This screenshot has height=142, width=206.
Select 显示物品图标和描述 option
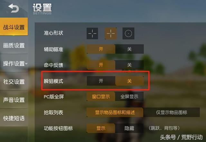pos(115,112)
